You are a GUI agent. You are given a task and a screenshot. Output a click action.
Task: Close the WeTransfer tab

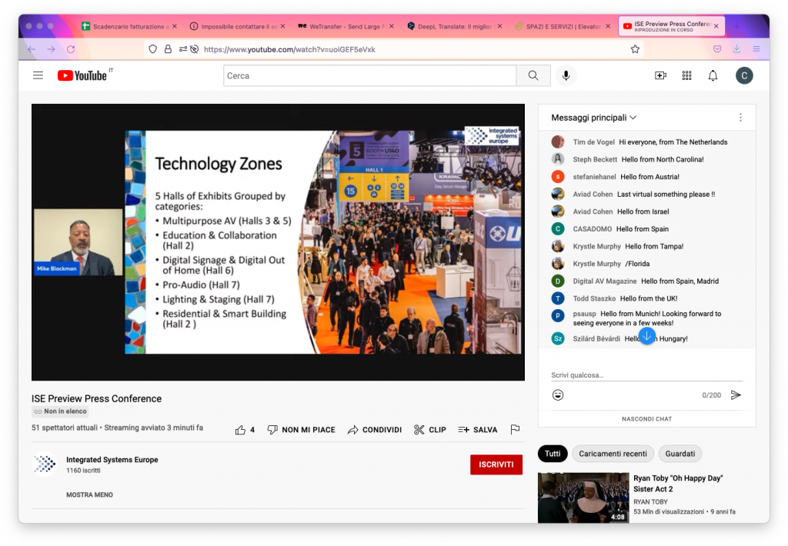click(392, 26)
